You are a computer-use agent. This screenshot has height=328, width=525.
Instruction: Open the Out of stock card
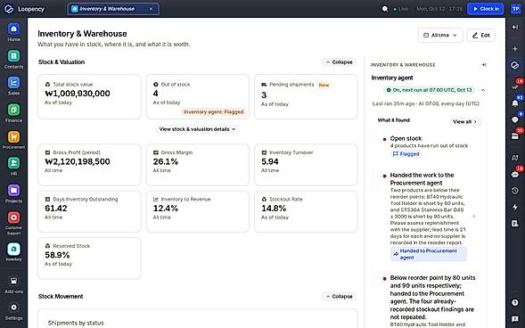(x=198, y=97)
